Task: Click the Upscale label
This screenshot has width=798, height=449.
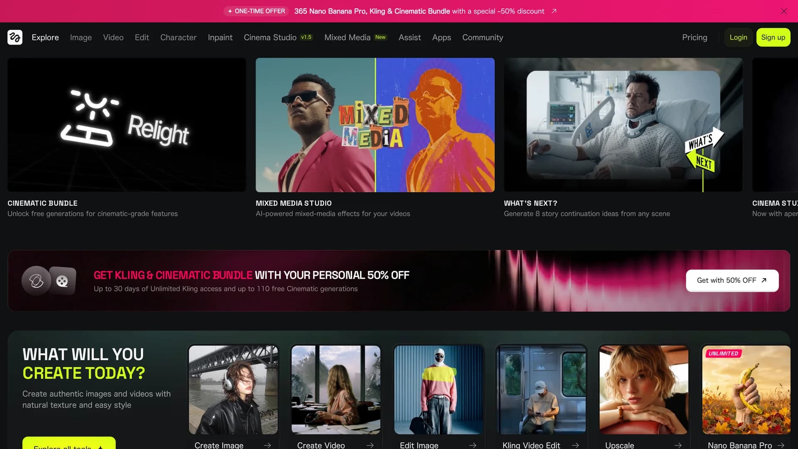Action: click(620, 445)
